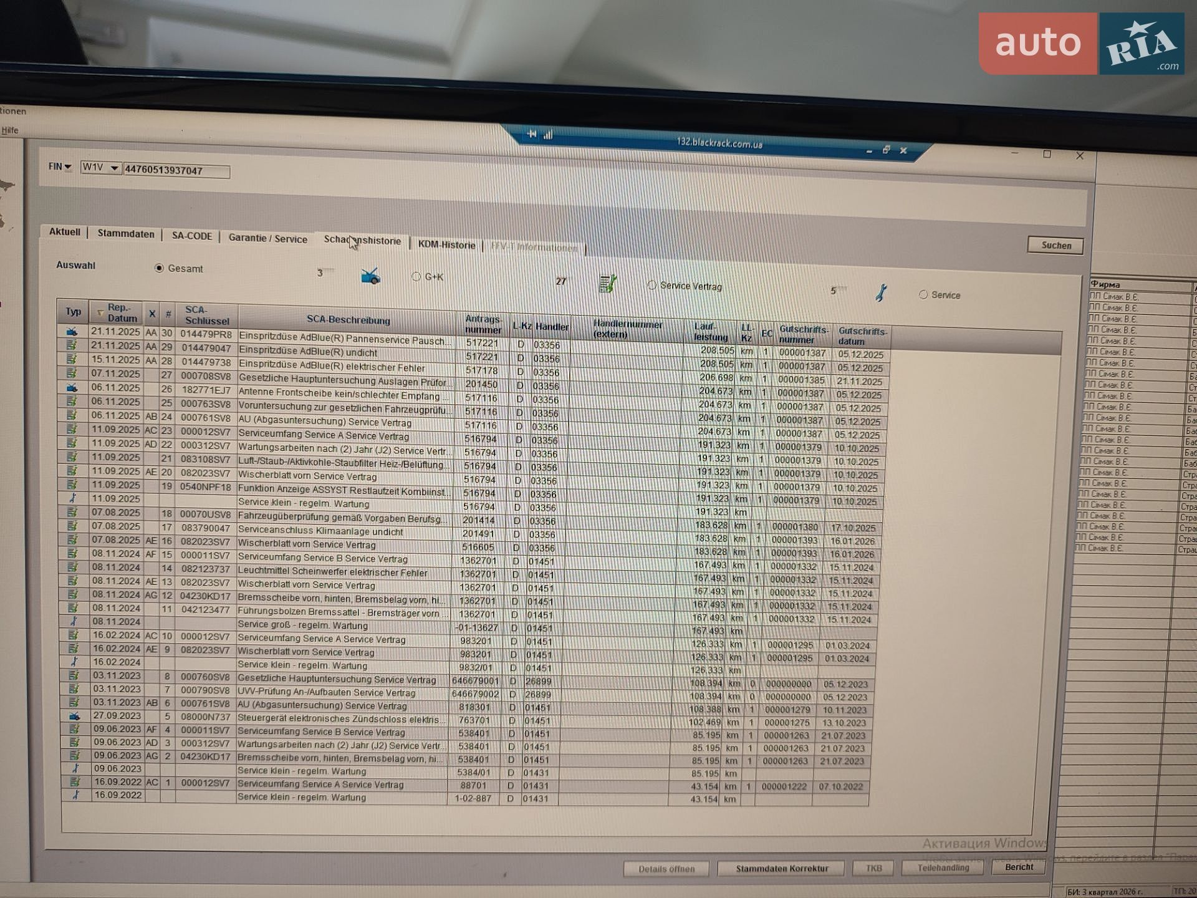Click the sort filter icon in Rep.-Datum header
Viewport: 1197px width, 898px height.
100,312
